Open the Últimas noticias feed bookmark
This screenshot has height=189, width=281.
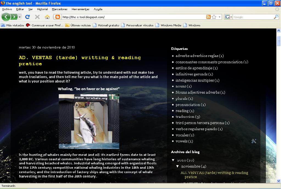(78, 25)
